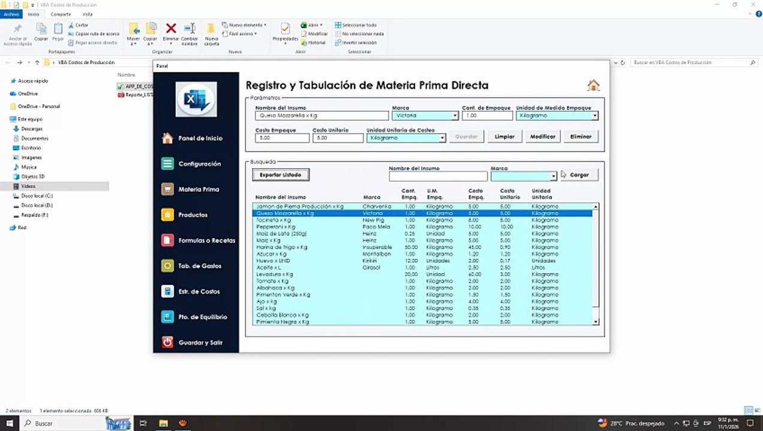Click Task View icon on taskbar

pyautogui.click(x=143, y=423)
